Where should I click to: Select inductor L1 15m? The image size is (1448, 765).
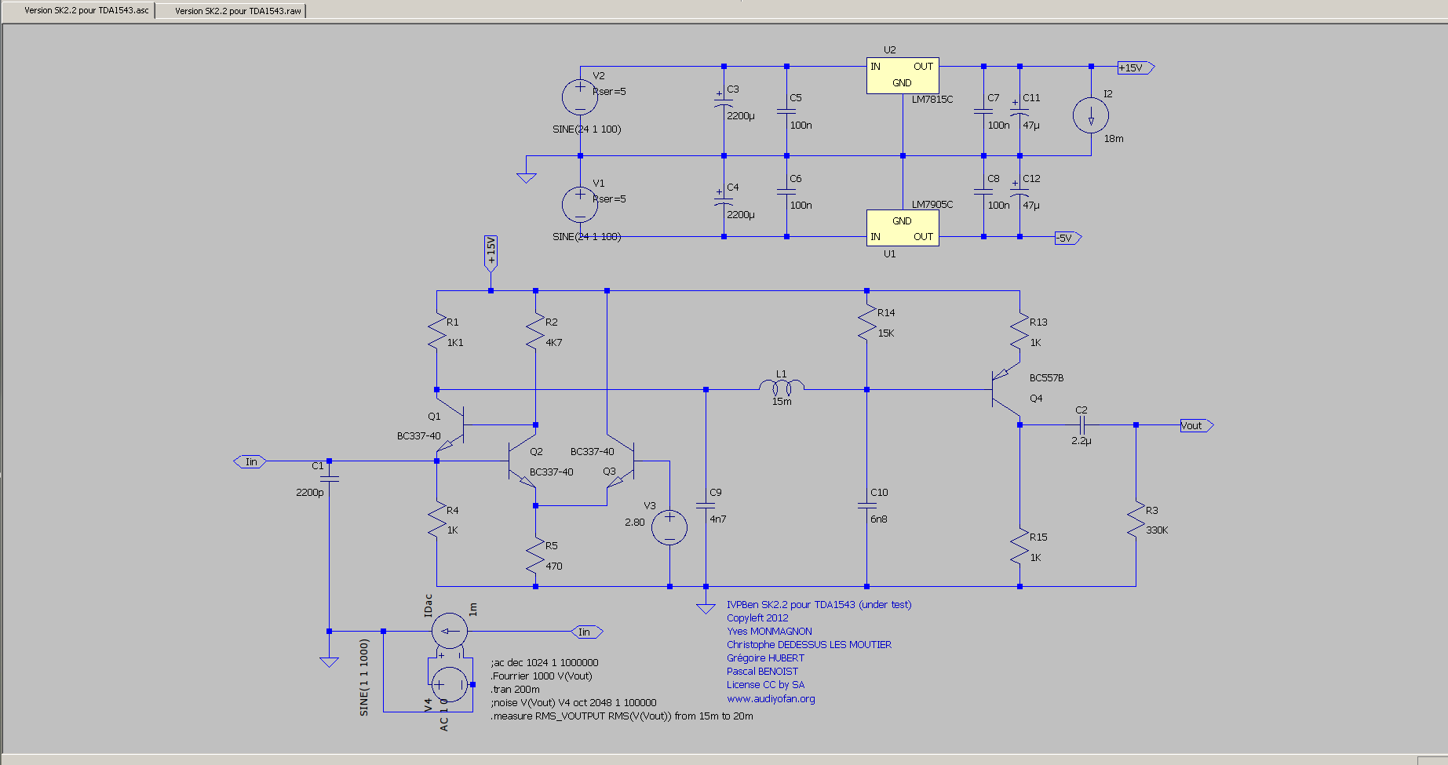click(x=782, y=388)
